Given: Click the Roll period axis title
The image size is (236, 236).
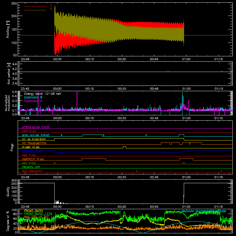Looking at the screenshot, I should tap(9, 73).
